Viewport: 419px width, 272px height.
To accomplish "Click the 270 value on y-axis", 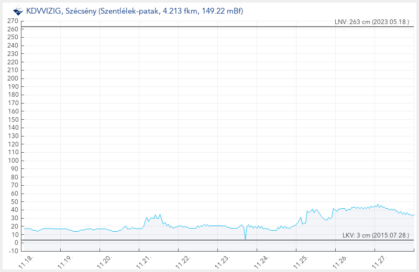I will click(x=13, y=21).
